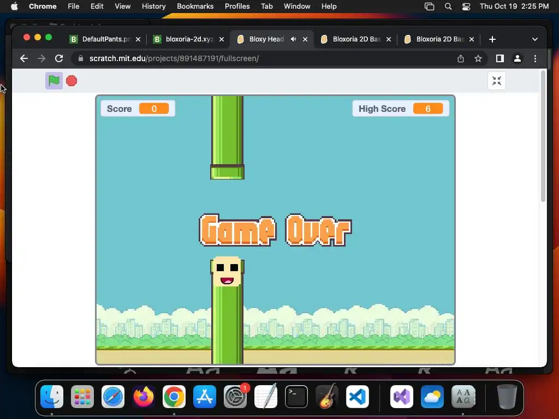Open App Store from the dock
559x419 pixels.
point(205,397)
